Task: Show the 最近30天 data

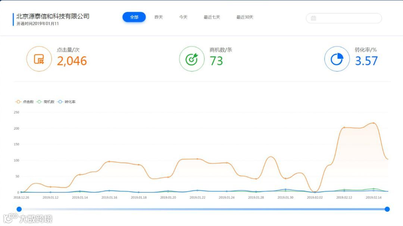Action: tap(245, 17)
